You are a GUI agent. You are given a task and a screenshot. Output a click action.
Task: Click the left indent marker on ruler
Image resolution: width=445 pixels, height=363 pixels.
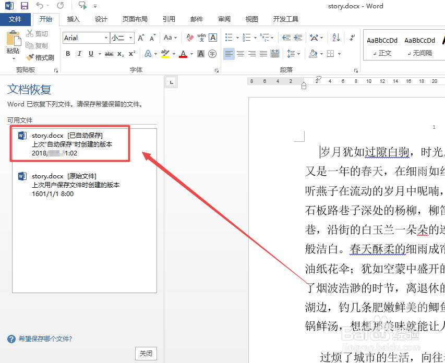[304, 86]
